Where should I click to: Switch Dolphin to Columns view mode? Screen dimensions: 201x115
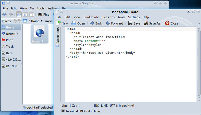32,15
